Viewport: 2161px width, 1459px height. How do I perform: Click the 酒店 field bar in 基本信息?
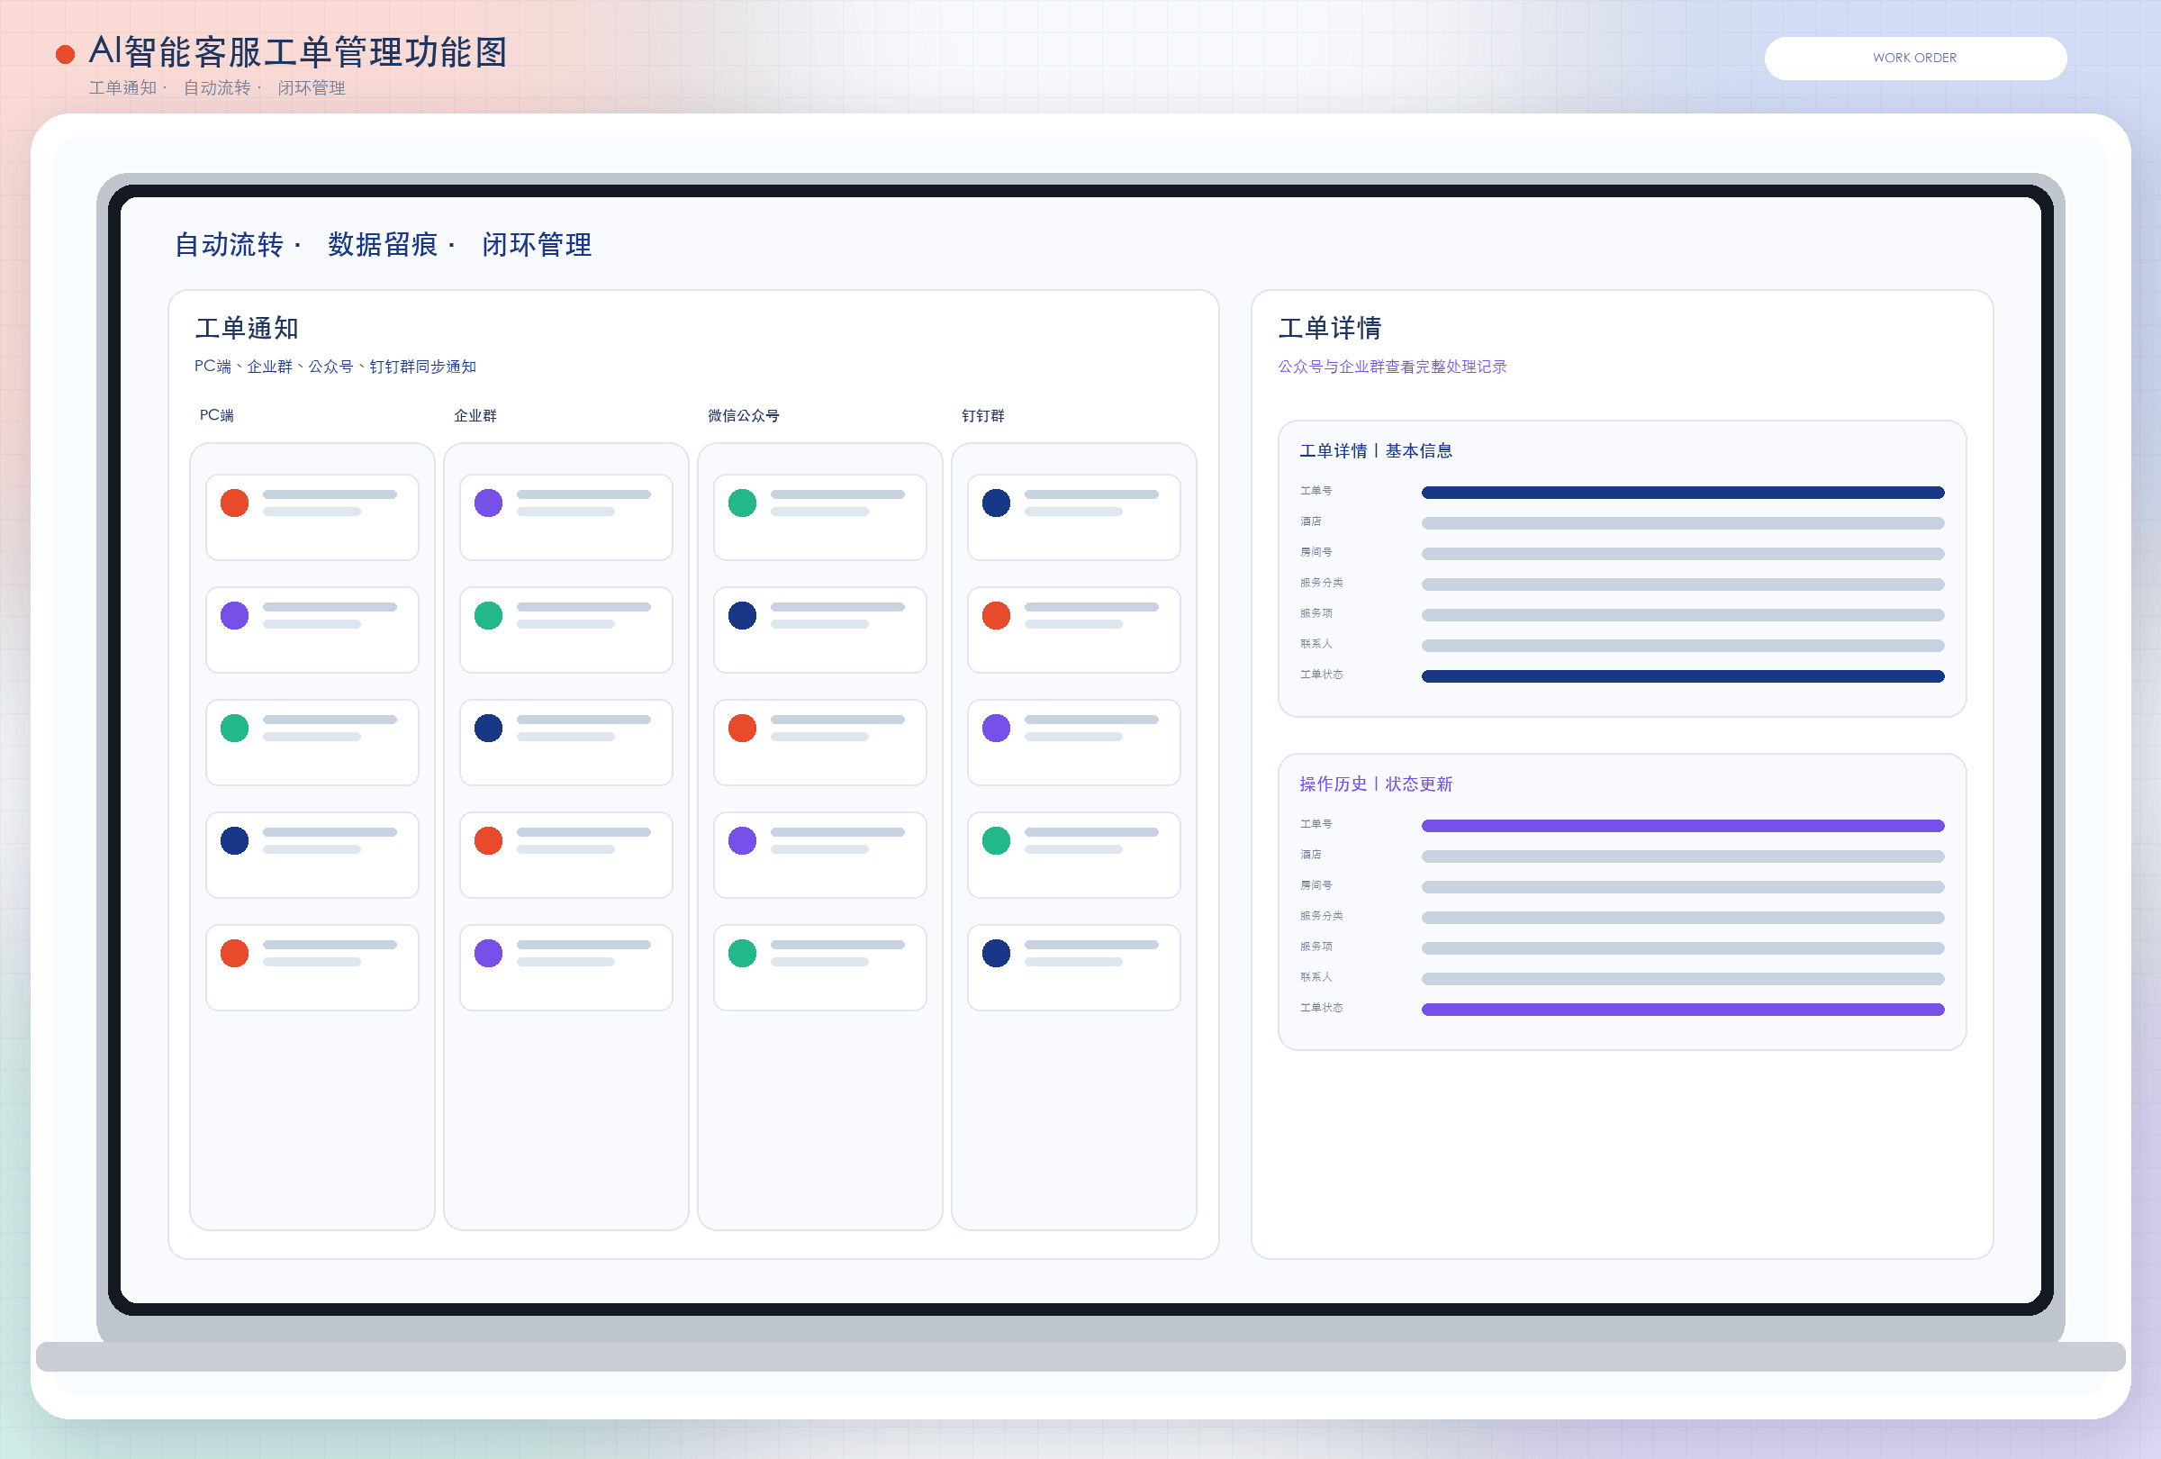click(x=1683, y=522)
